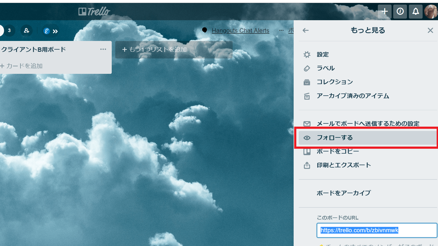The height and width of the screenshot is (246, 438).
Task: Open the information icon in header
Action: [x=400, y=12]
